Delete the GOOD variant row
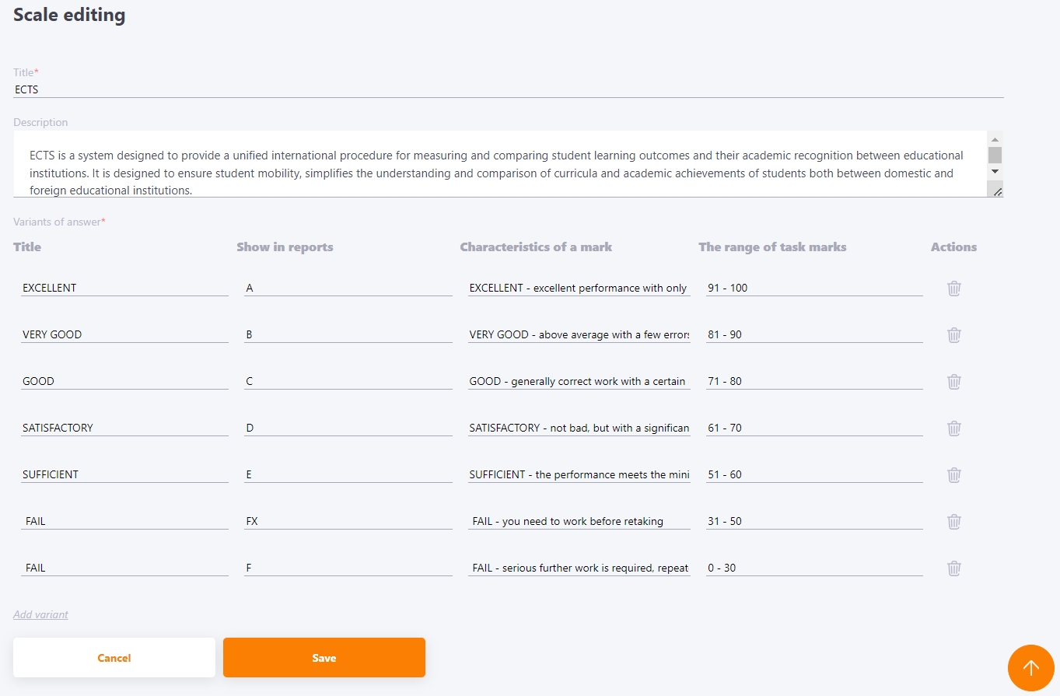 tap(954, 382)
